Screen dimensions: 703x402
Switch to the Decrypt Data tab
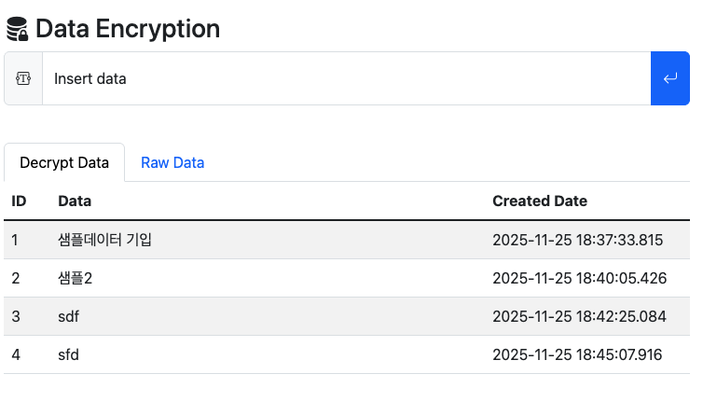[64, 162]
